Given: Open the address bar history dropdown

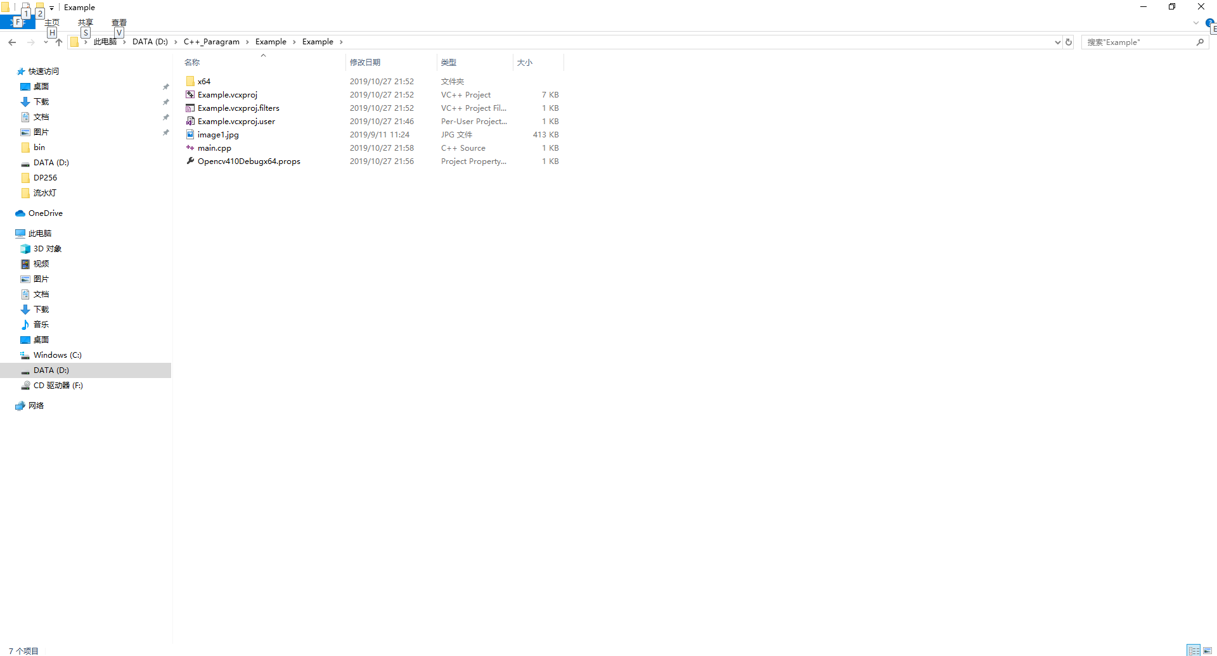Looking at the screenshot, I should 1056,42.
